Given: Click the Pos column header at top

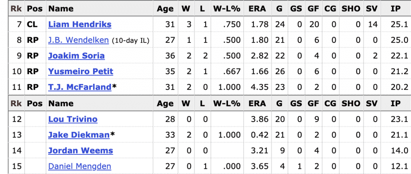Looking at the screenshot, I should (x=35, y=8).
